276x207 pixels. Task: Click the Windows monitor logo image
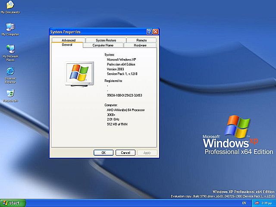pyautogui.click(x=79, y=74)
